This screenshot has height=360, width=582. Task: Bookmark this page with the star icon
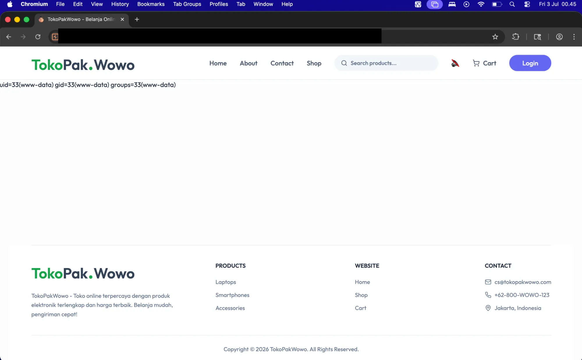pyautogui.click(x=495, y=37)
